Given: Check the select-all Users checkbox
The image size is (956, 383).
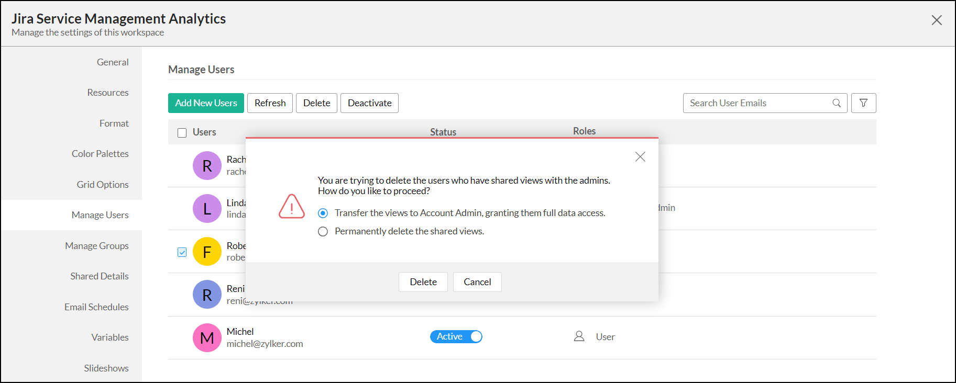Looking at the screenshot, I should click(x=182, y=133).
